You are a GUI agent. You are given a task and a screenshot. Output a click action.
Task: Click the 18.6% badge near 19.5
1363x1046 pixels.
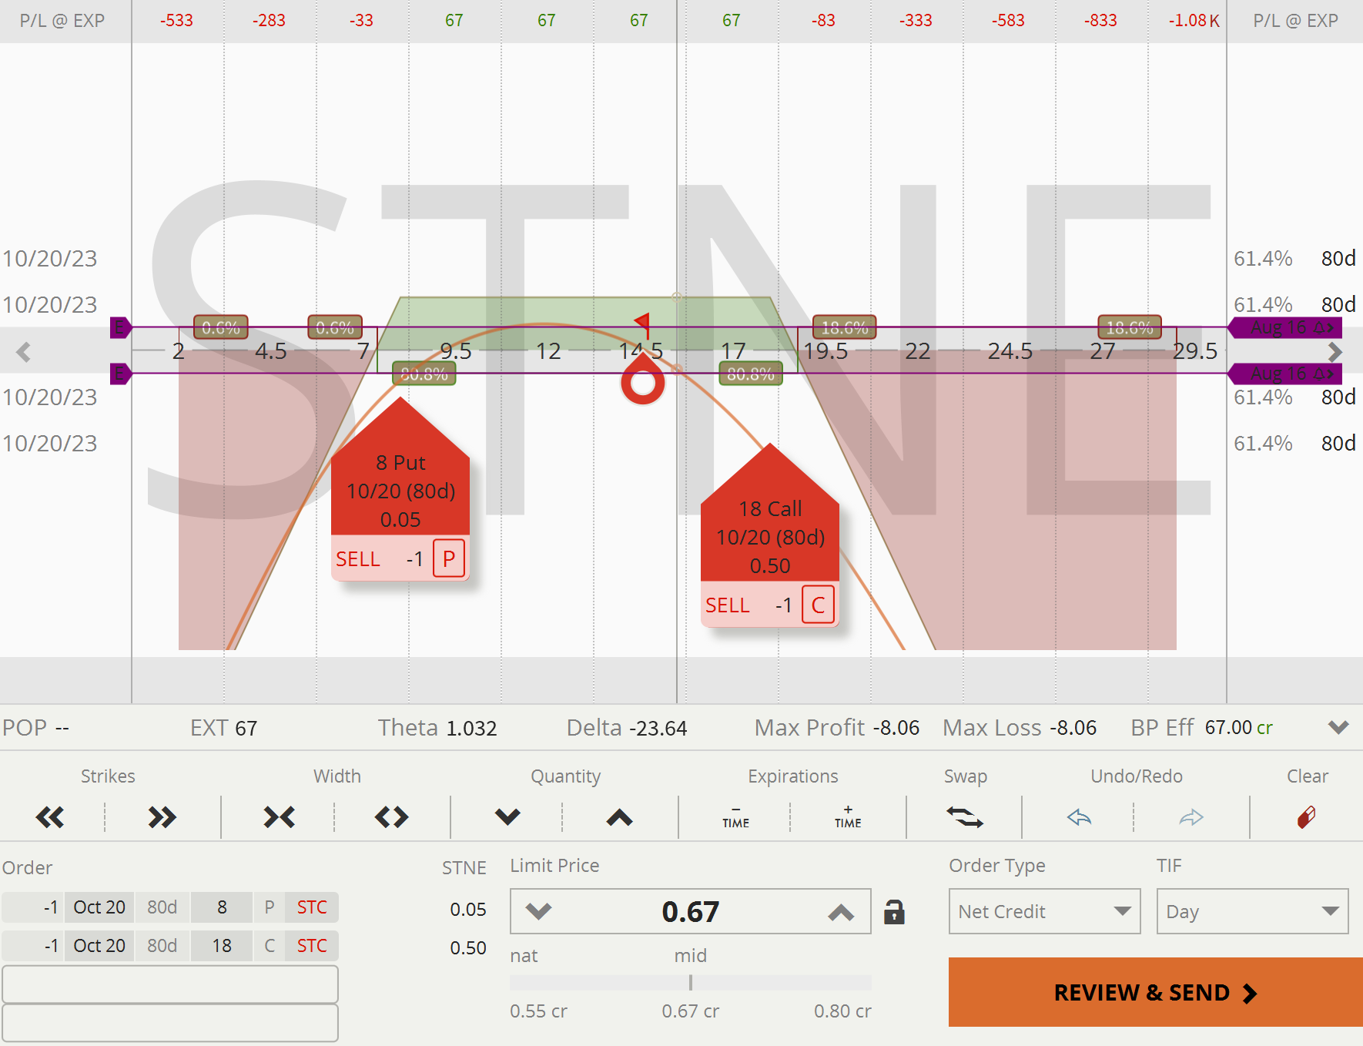(x=845, y=327)
